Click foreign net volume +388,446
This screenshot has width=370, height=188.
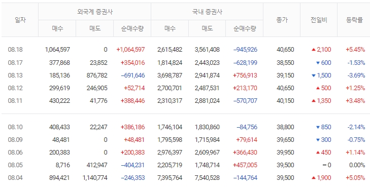(x=132, y=101)
